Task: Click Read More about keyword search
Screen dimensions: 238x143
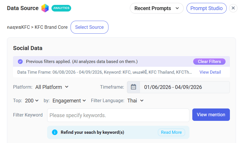Action: pos(171,132)
